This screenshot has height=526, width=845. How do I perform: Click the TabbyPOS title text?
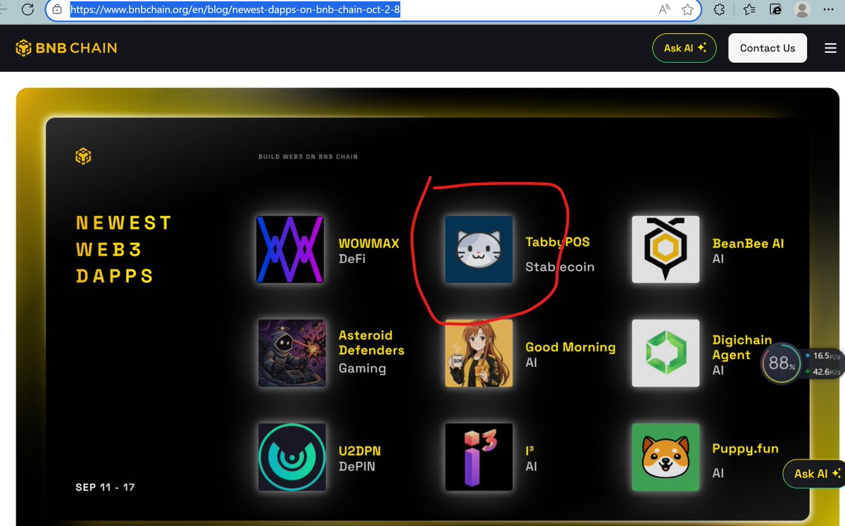558,242
